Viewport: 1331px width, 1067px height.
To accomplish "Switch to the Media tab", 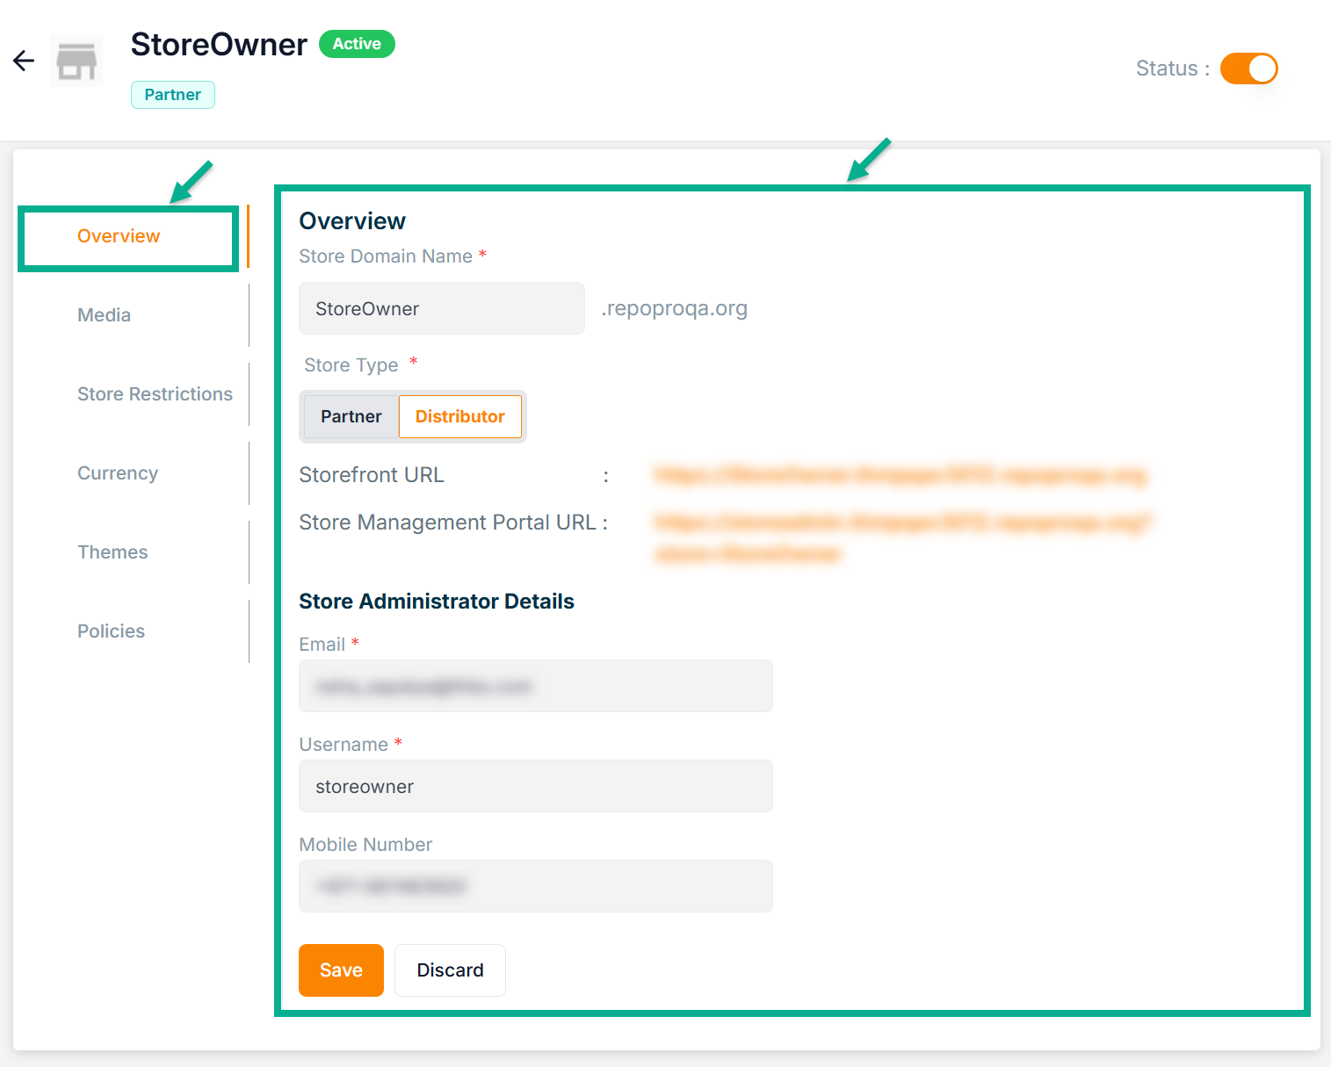I will click(x=104, y=315).
